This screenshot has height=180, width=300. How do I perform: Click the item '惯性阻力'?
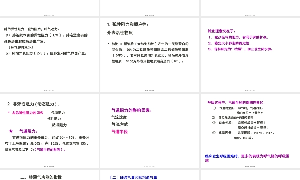54,119
